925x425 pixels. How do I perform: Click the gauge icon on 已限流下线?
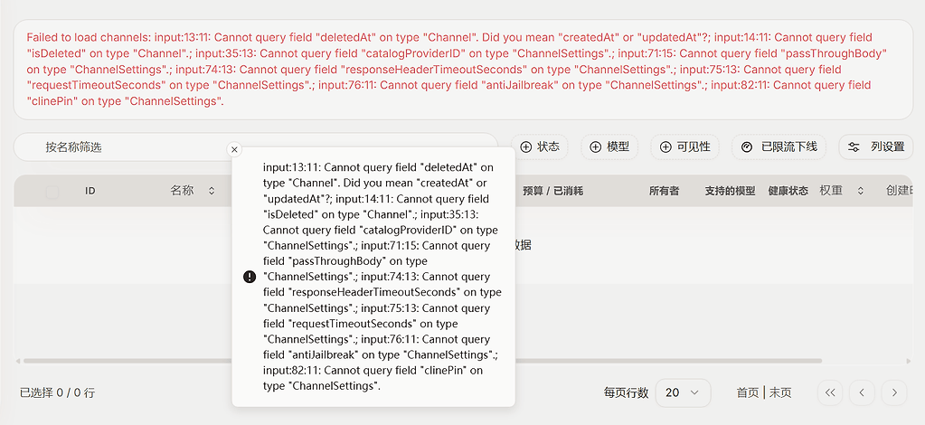pyautogui.click(x=747, y=147)
